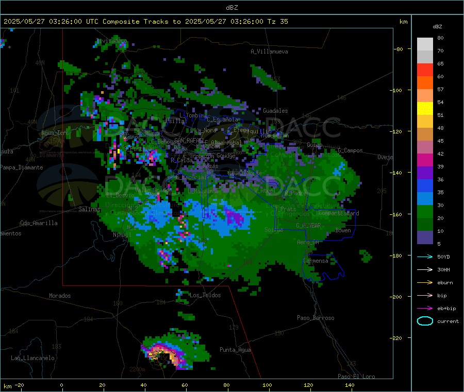The image size is (464, 392).
Task: Click the 'Paso_El_Loro' map label
Action: coord(356,377)
